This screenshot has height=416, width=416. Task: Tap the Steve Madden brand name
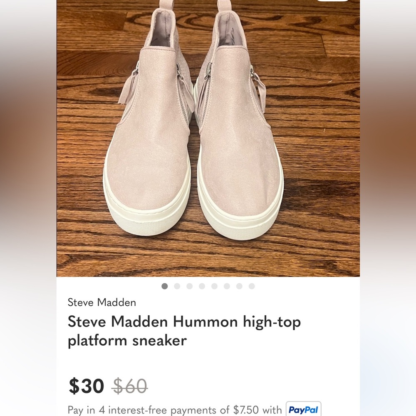pyautogui.click(x=102, y=302)
